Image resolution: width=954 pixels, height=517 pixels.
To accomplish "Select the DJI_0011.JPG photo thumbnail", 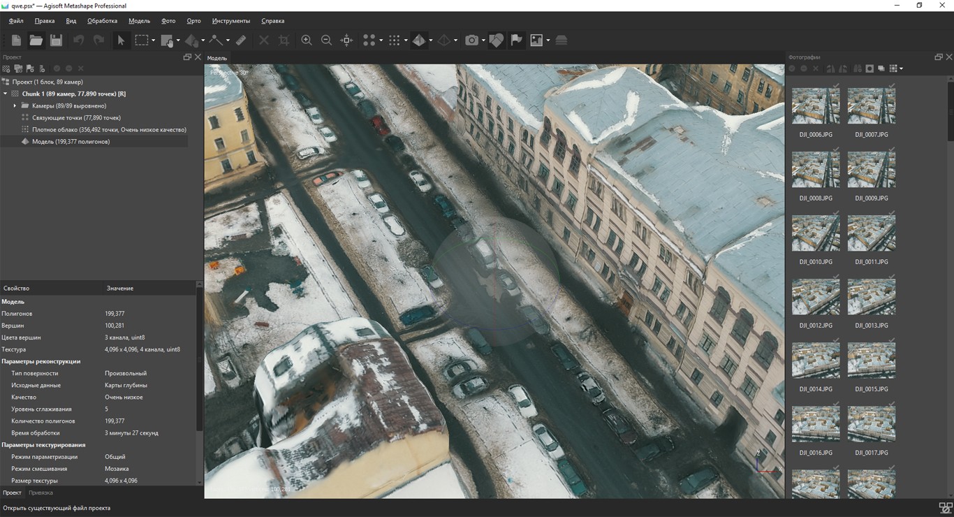I will pyautogui.click(x=871, y=233).
